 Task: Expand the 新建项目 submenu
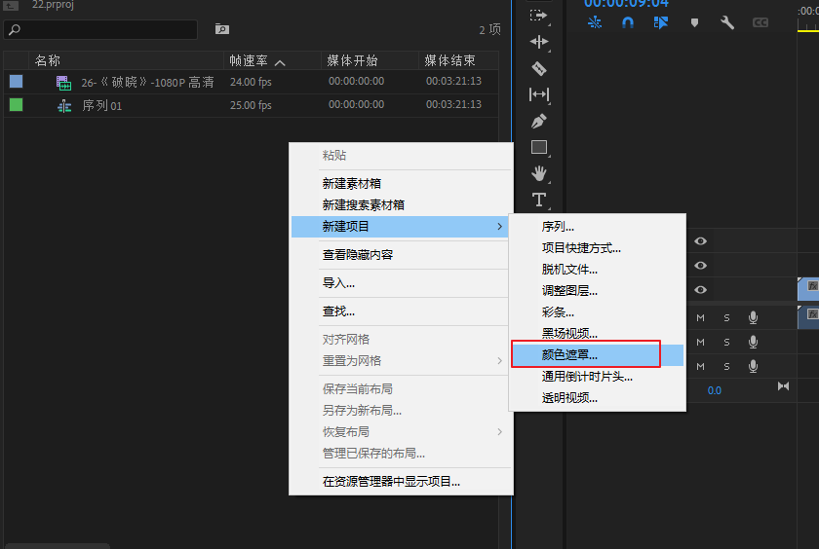click(x=400, y=227)
